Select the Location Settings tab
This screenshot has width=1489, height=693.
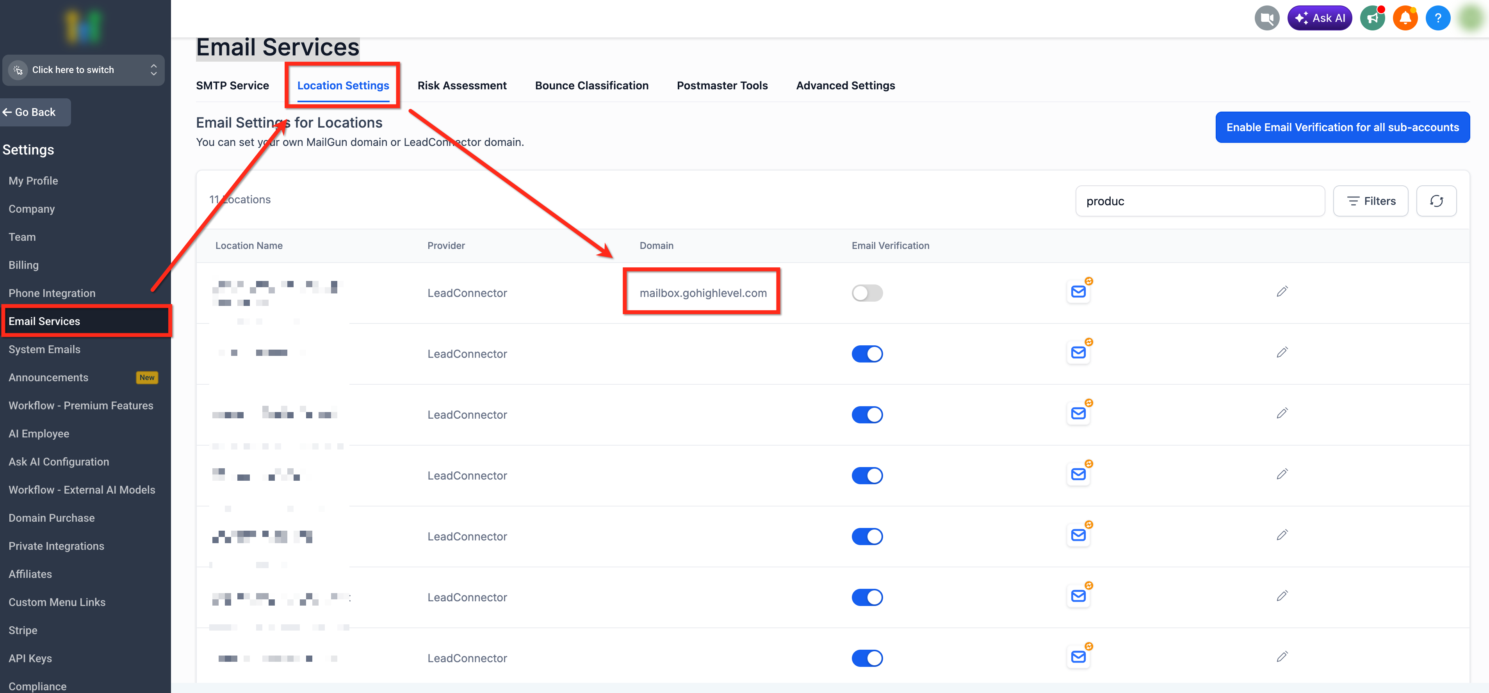[343, 85]
